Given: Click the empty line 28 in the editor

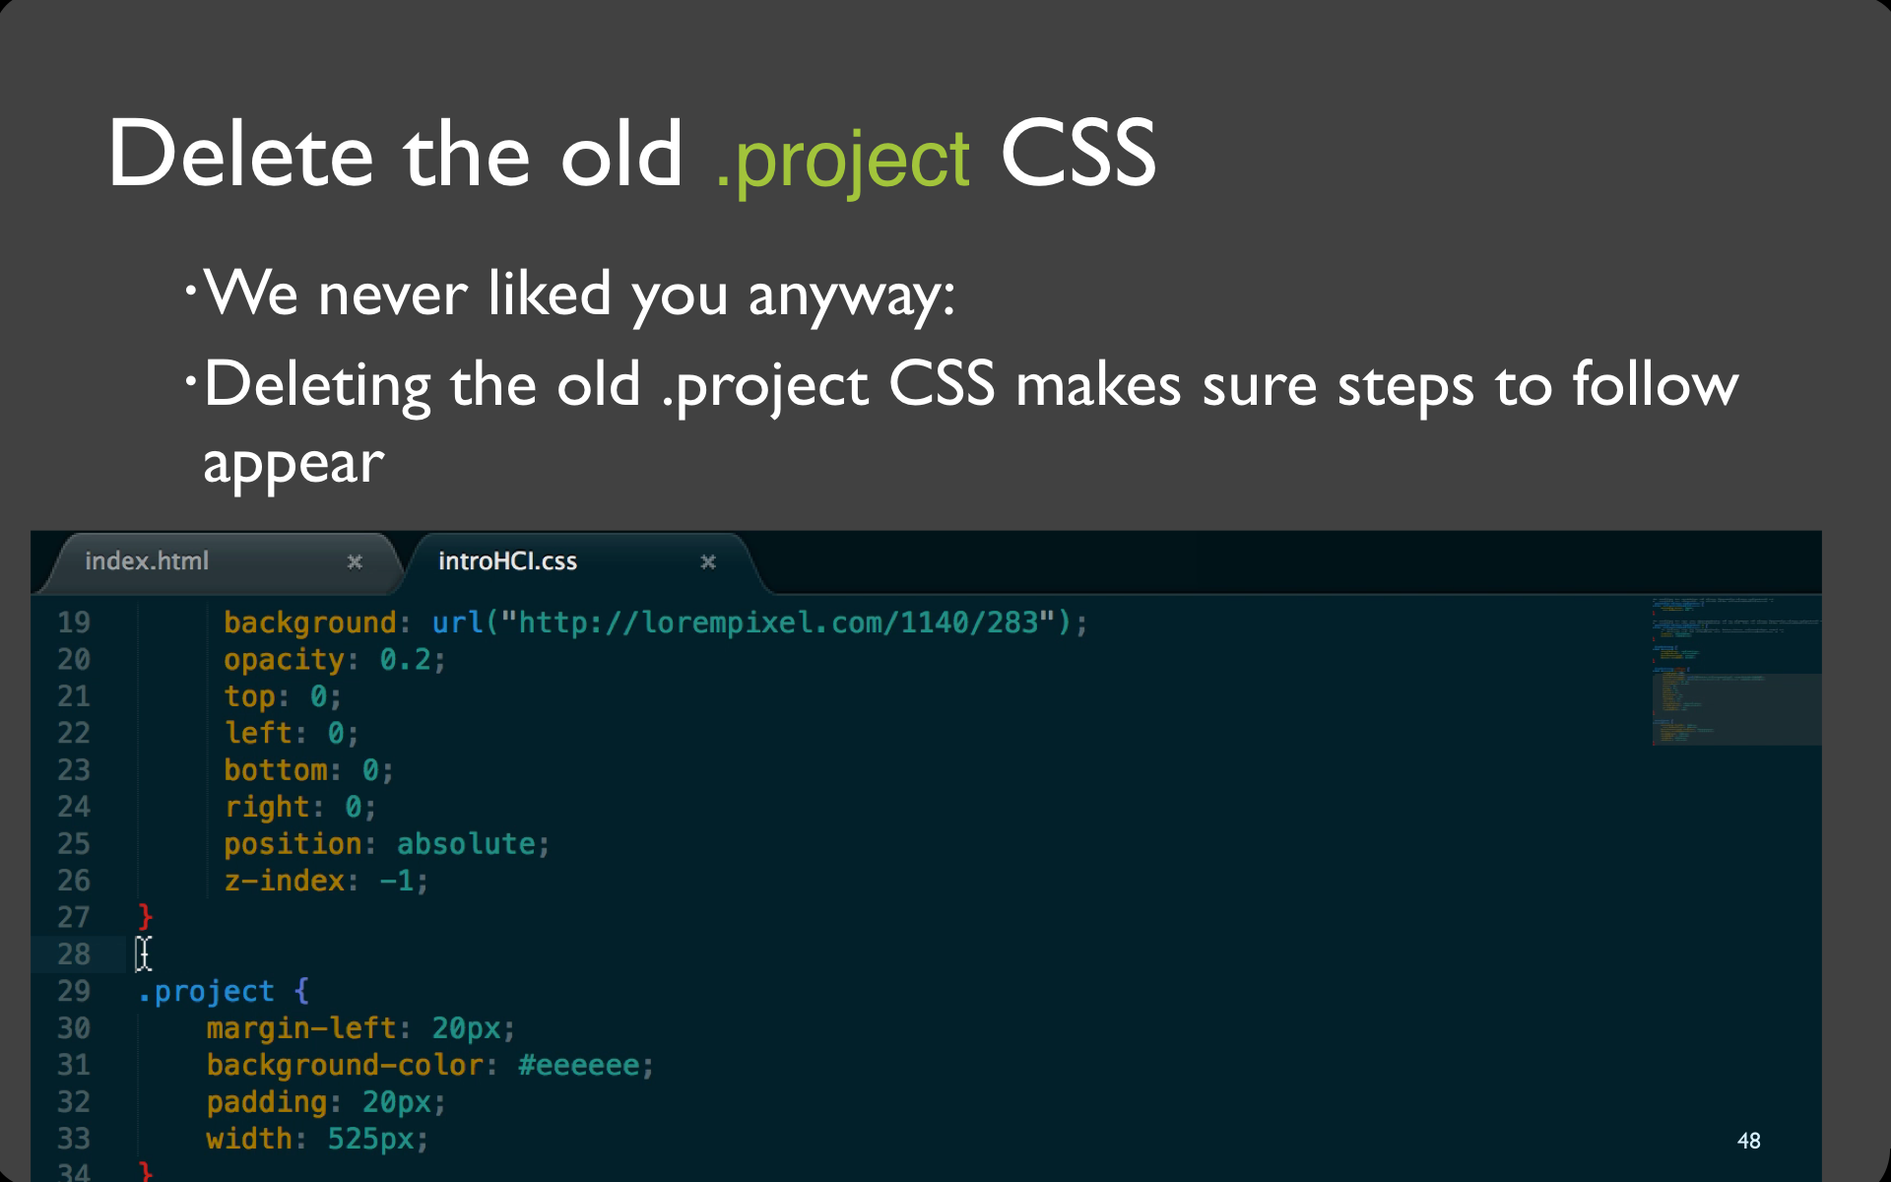Looking at the screenshot, I should click(886, 954).
